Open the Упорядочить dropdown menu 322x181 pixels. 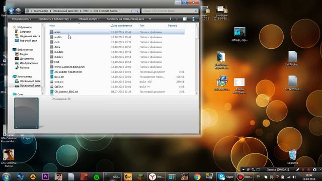(x=22, y=19)
